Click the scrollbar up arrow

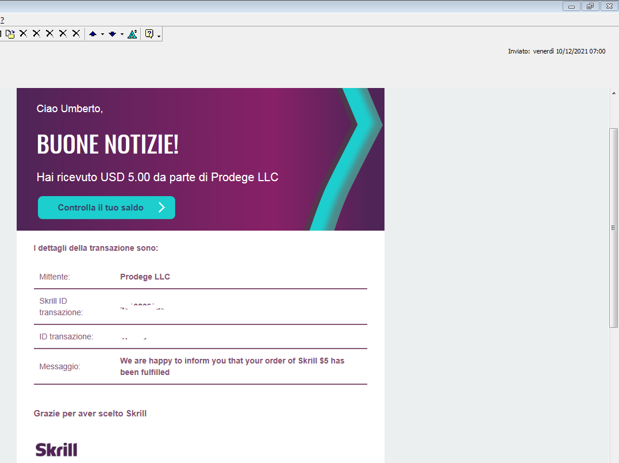tap(613, 93)
